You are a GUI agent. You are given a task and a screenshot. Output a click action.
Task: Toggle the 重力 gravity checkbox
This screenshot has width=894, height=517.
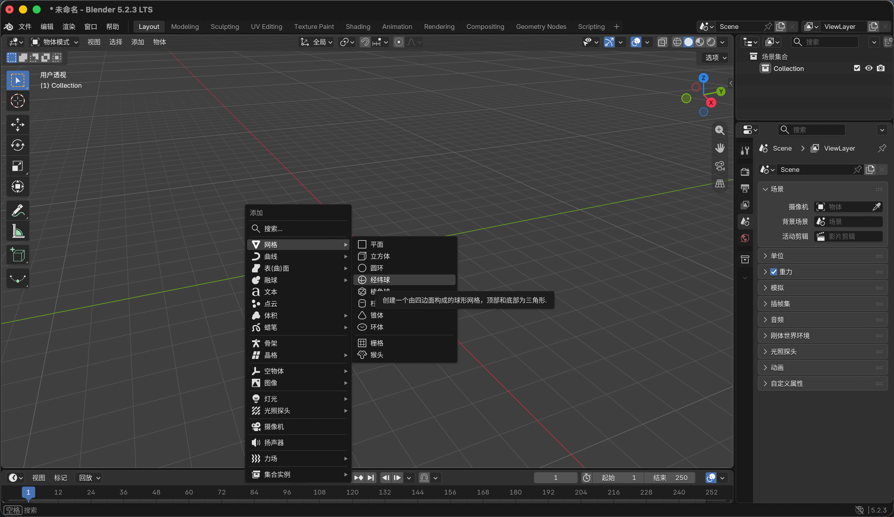point(773,272)
